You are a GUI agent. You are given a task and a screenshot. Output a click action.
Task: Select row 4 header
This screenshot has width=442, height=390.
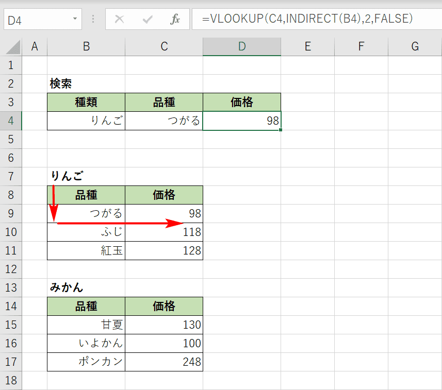pos(11,121)
